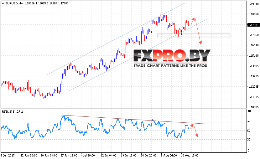Viewport: 260px width, 159px height.
Task: Select time axis label 12 Jun 20:00
Action: click(x=29, y=155)
